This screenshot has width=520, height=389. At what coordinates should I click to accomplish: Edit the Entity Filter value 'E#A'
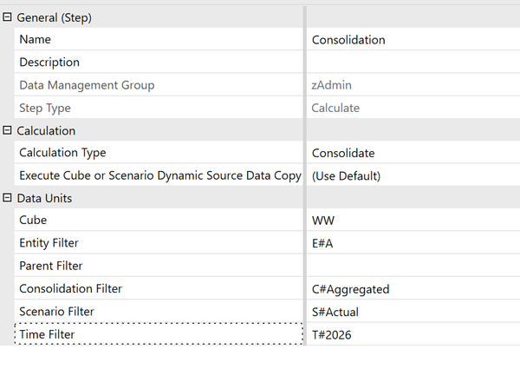[322, 243]
